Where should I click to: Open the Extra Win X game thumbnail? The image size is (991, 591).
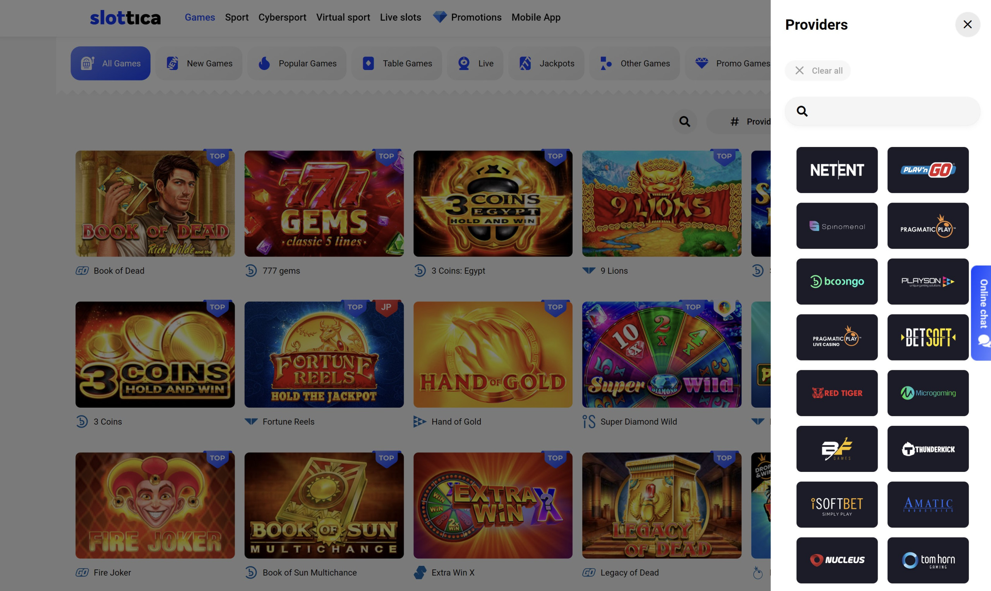coord(493,506)
